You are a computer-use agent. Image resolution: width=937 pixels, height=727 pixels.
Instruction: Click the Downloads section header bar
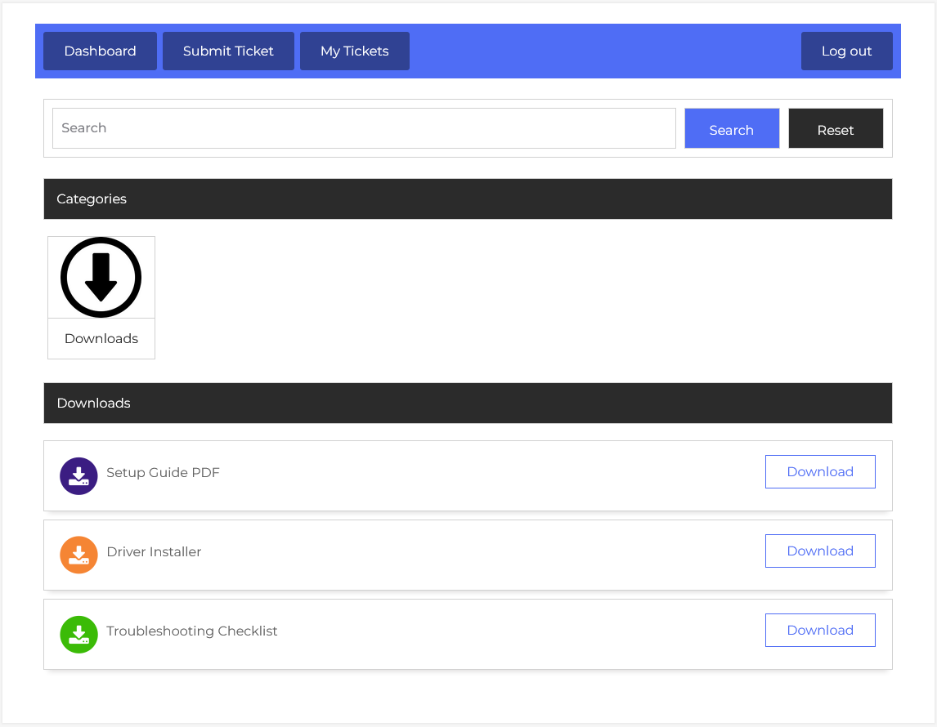tap(468, 404)
